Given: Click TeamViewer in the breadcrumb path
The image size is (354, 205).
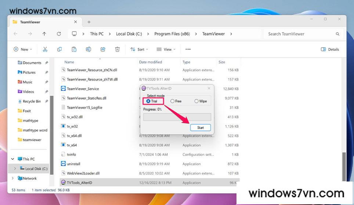Looking at the screenshot, I should [x=213, y=34].
